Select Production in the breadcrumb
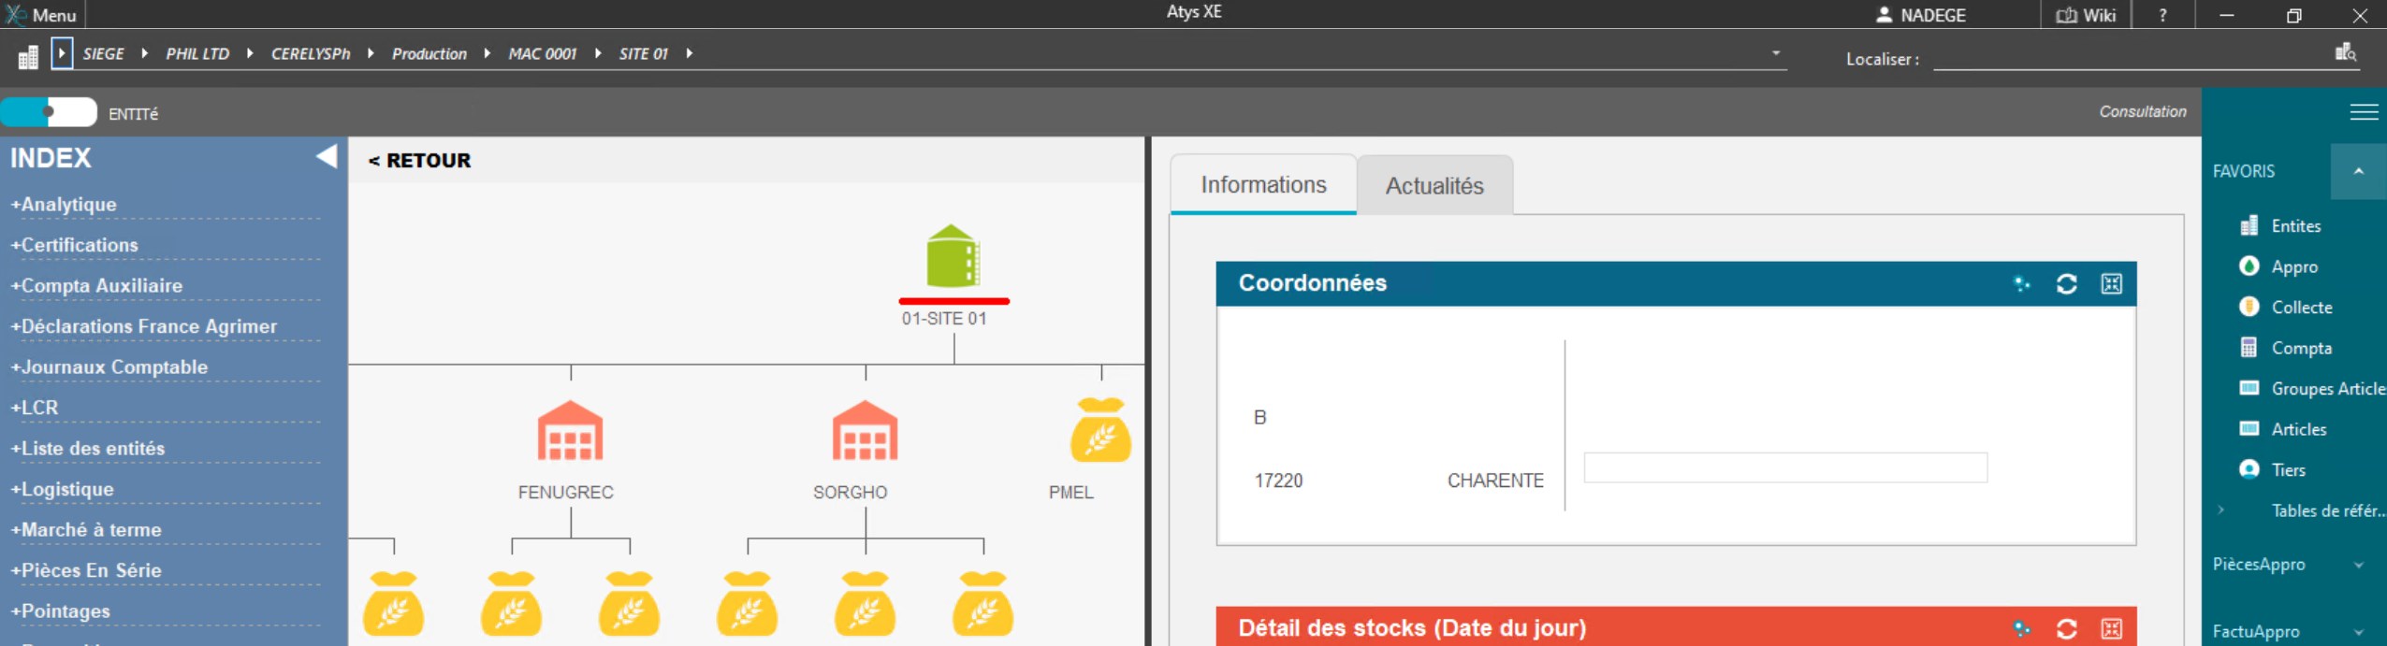This screenshot has height=646, width=2387. point(429,54)
